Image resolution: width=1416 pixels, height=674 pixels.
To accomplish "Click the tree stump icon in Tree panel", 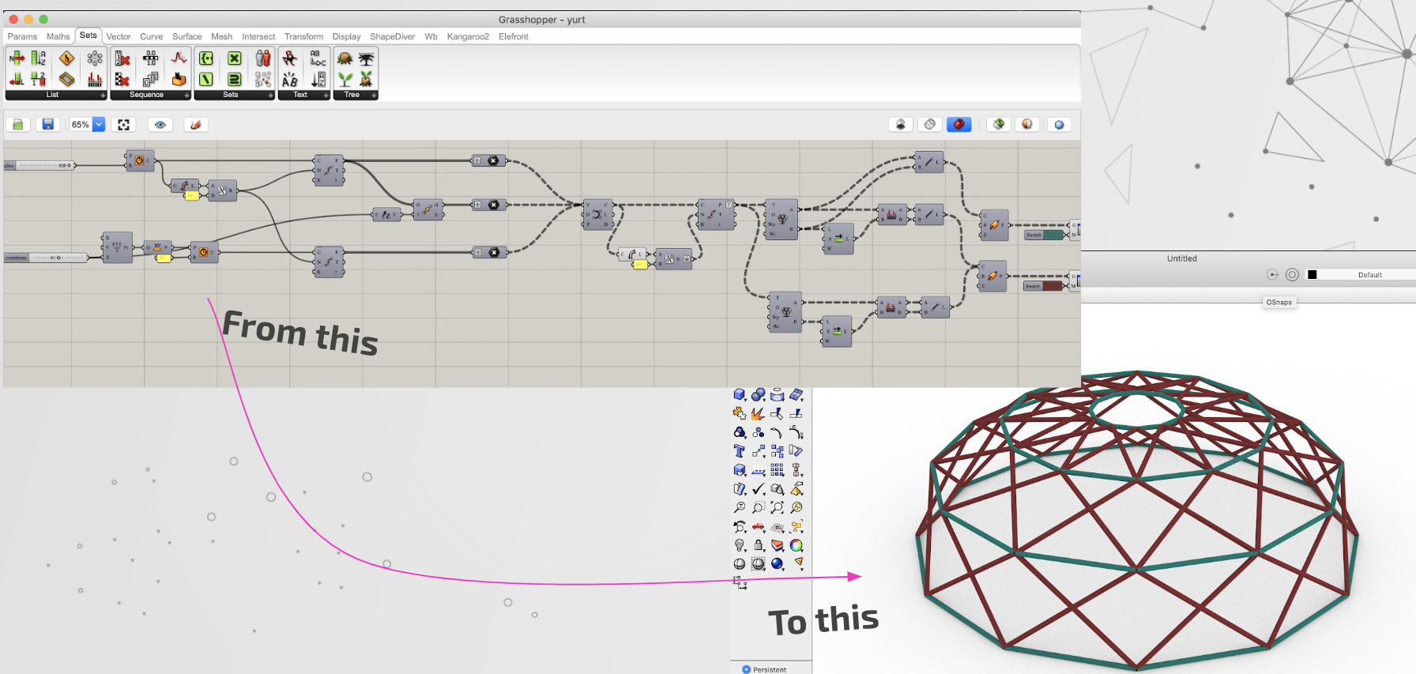I will pos(345,59).
